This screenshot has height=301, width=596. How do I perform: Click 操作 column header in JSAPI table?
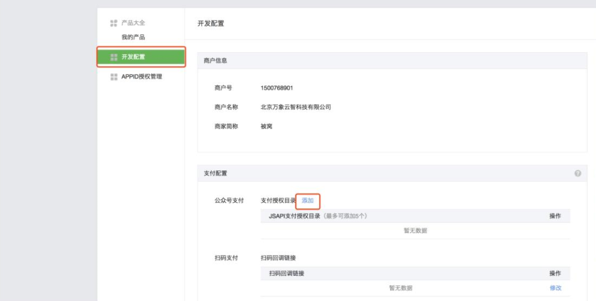(x=555, y=216)
